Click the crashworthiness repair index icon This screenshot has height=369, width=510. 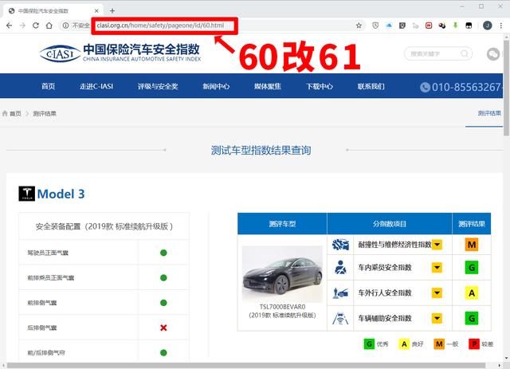(x=340, y=245)
